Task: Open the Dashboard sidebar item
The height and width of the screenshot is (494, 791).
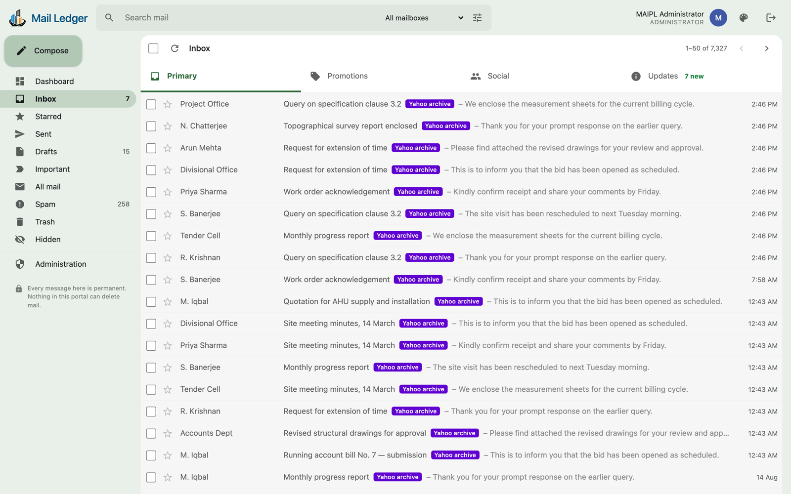Action: click(x=68, y=82)
